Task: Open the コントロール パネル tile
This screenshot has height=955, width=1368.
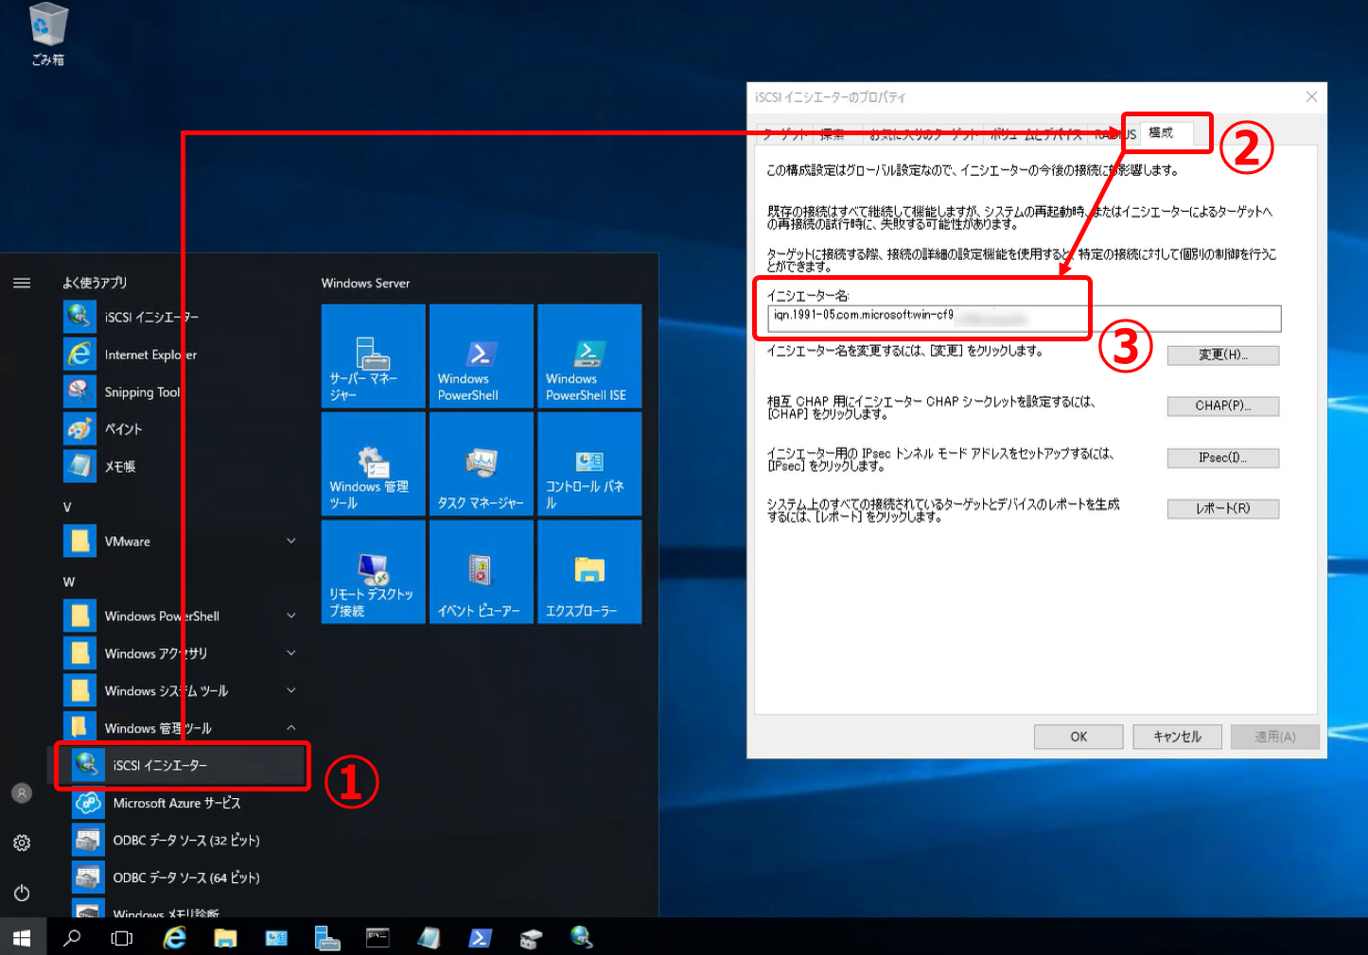Action: (589, 463)
